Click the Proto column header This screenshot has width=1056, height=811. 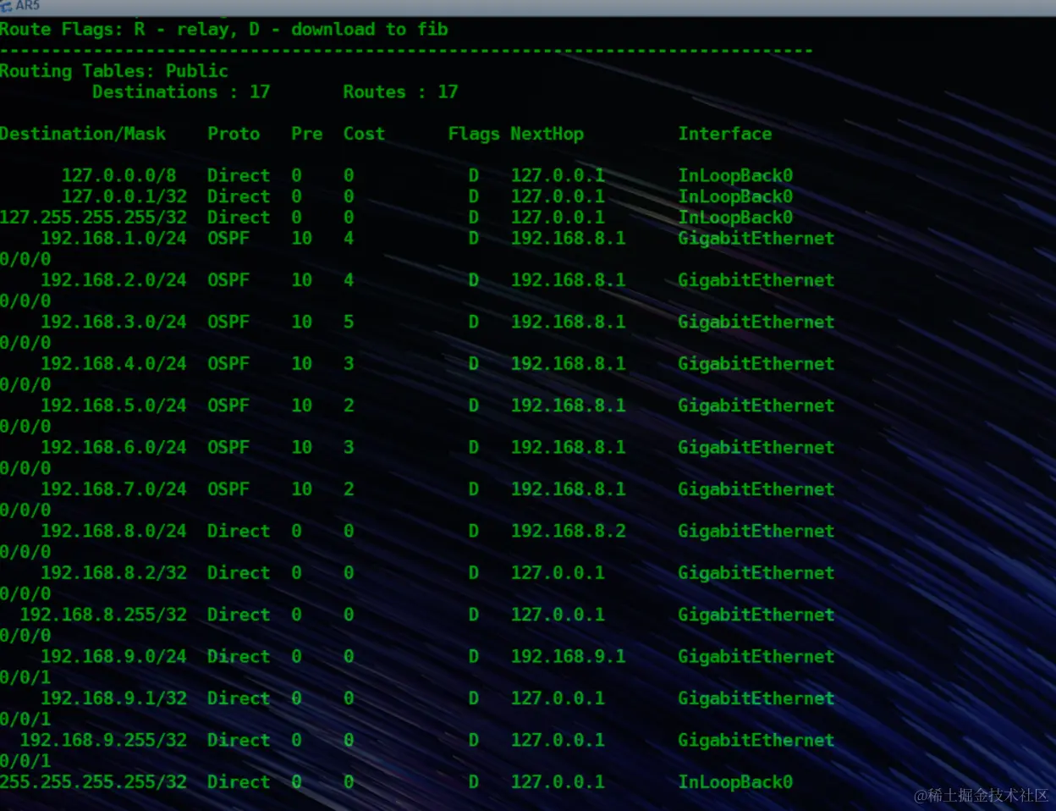click(x=234, y=134)
